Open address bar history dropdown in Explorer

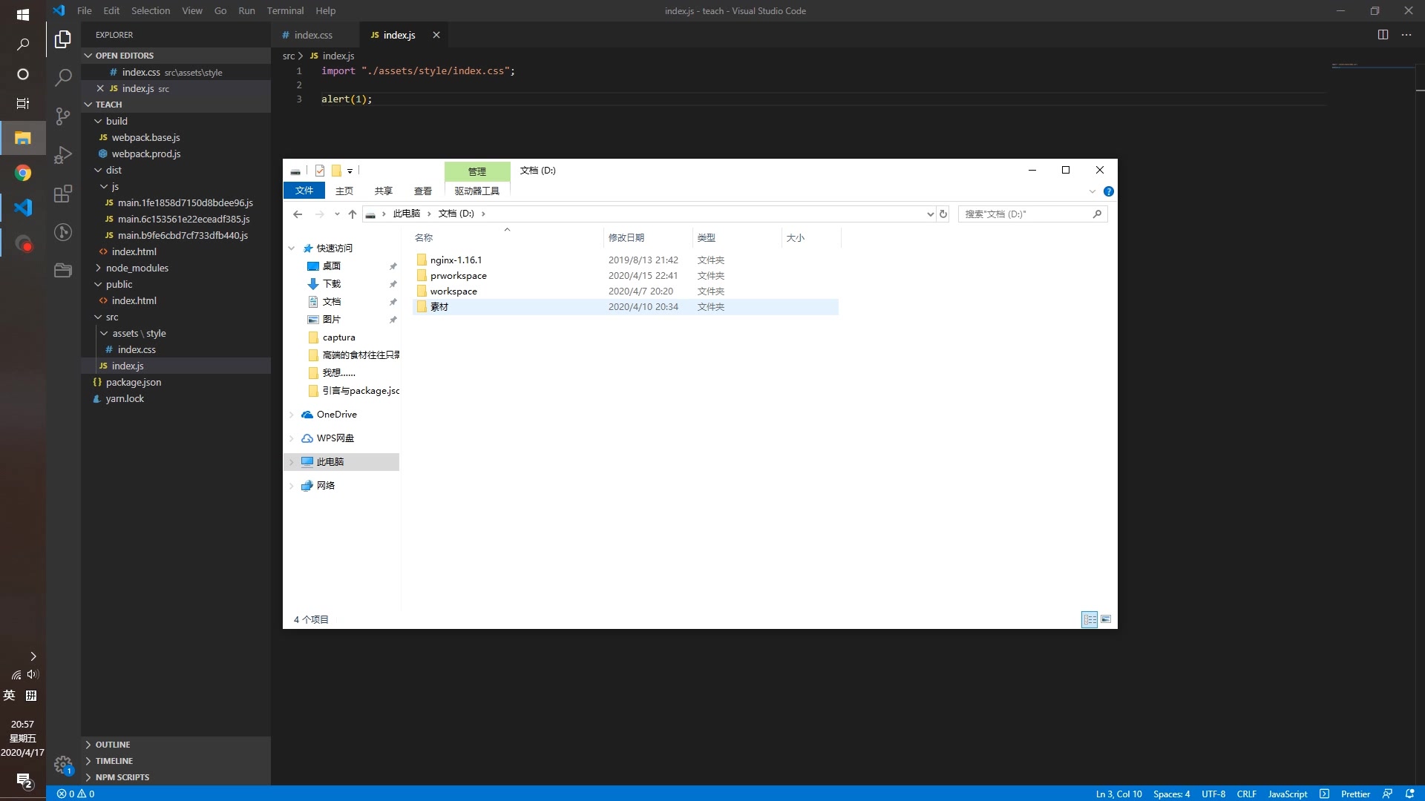930,214
